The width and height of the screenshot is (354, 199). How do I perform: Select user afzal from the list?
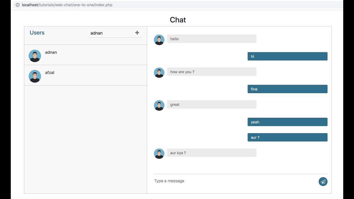tap(85, 75)
